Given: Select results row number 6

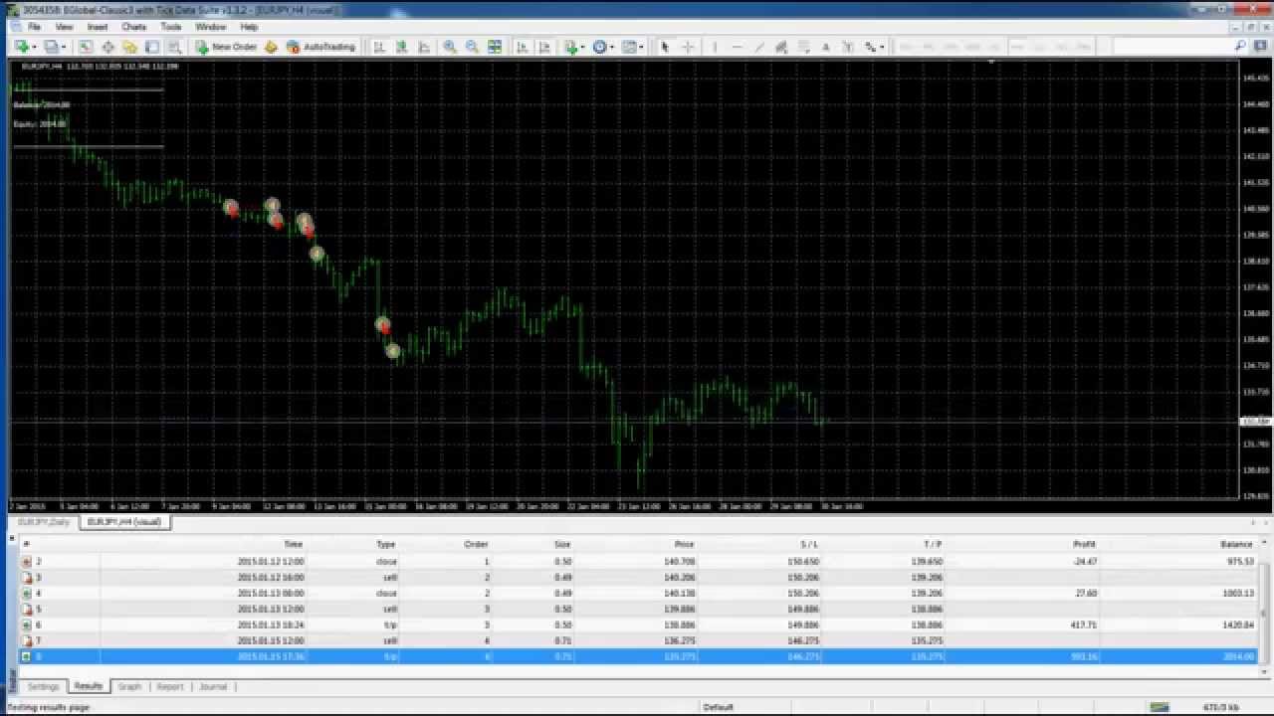Looking at the screenshot, I should [638, 625].
